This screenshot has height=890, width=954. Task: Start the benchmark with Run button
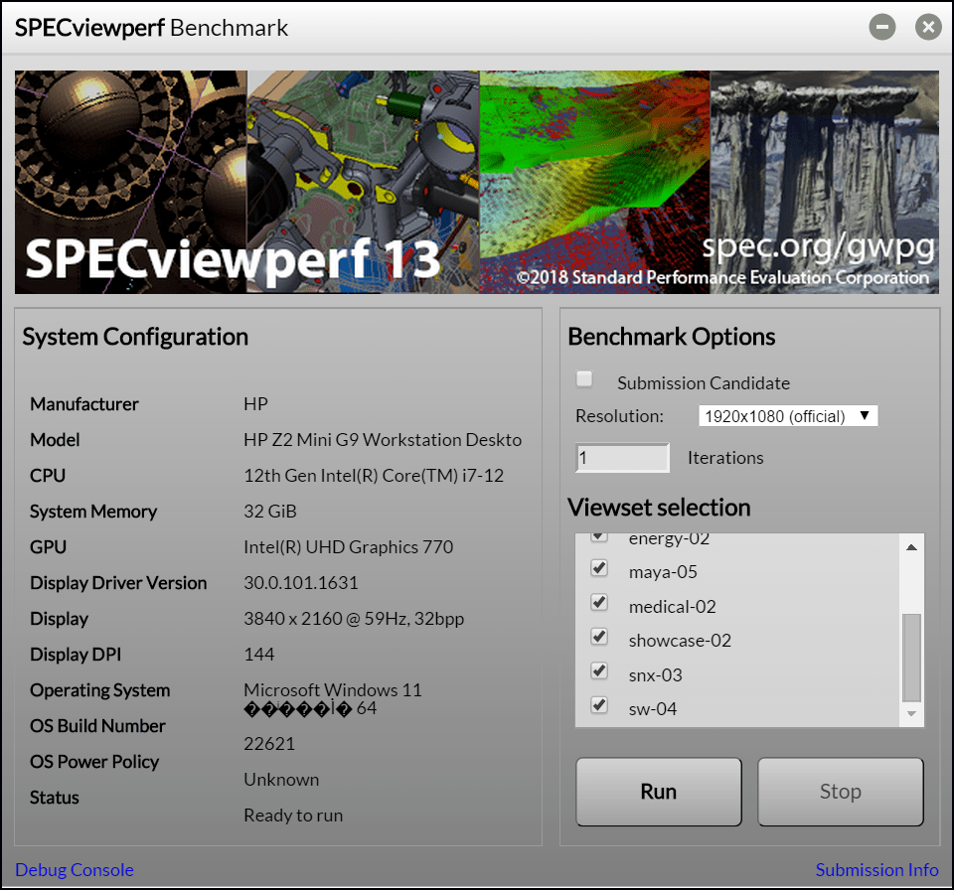click(x=659, y=792)
